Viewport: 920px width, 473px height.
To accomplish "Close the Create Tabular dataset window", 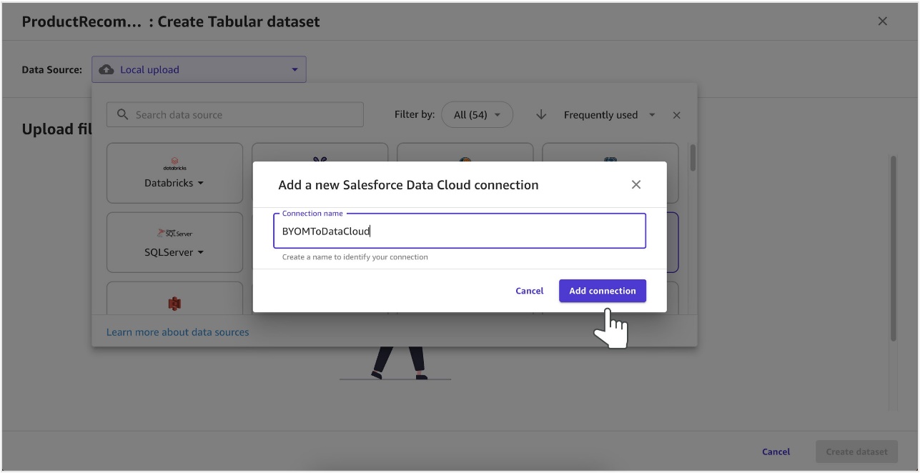I will click(882, 21).
